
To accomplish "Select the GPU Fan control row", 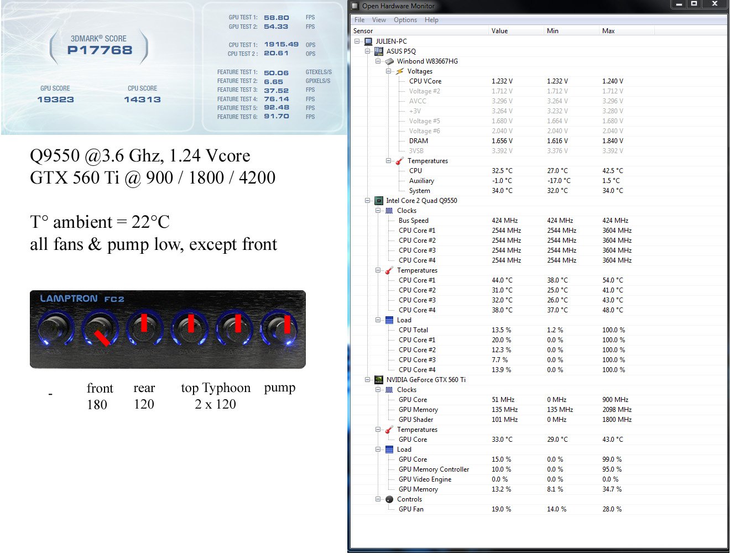I will [x=539, y=509].
